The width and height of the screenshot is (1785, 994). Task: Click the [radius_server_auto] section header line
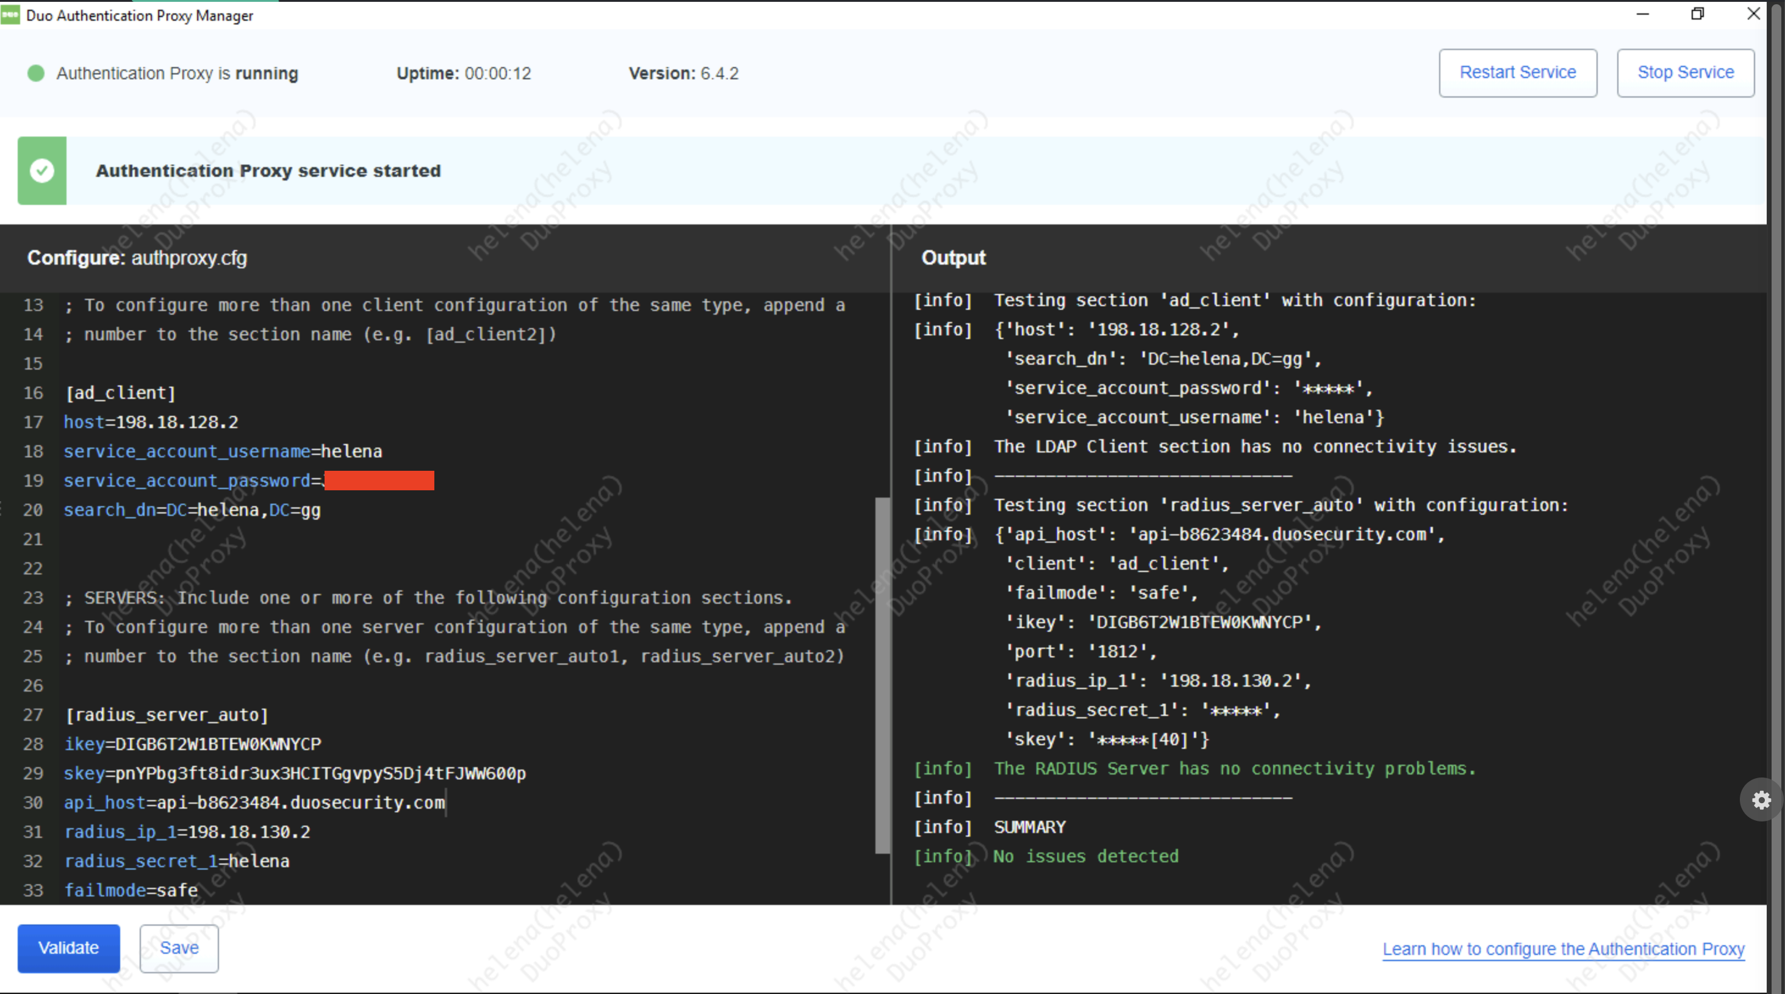(167, 714)
